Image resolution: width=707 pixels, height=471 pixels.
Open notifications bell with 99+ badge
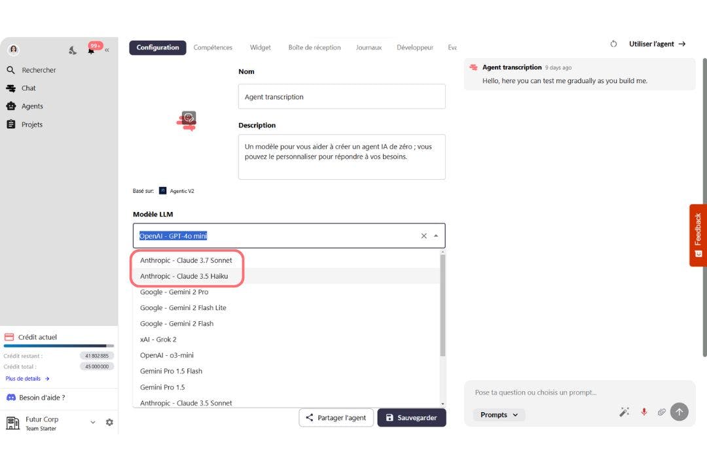92,50
